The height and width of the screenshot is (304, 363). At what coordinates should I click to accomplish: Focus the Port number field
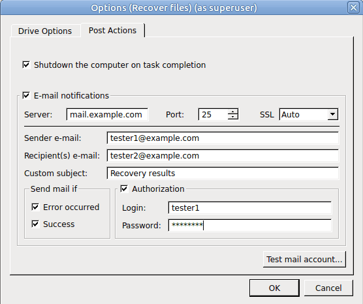(213, 114)
